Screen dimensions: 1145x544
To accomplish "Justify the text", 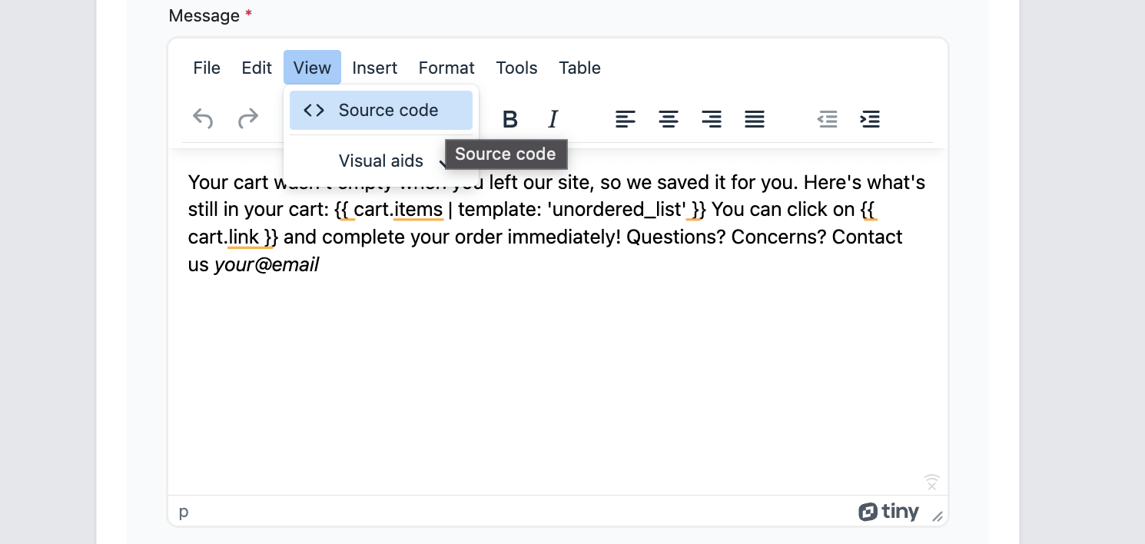I will coord(755,119).
